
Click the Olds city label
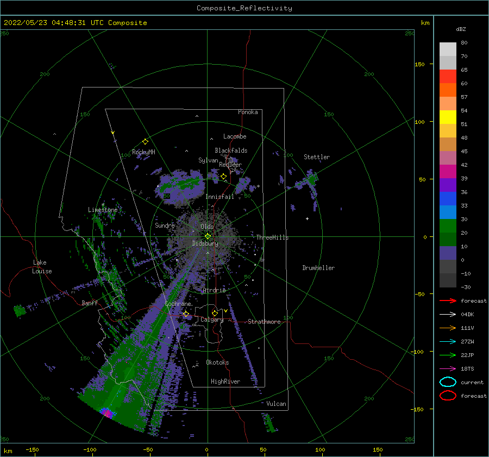point(207,227)
